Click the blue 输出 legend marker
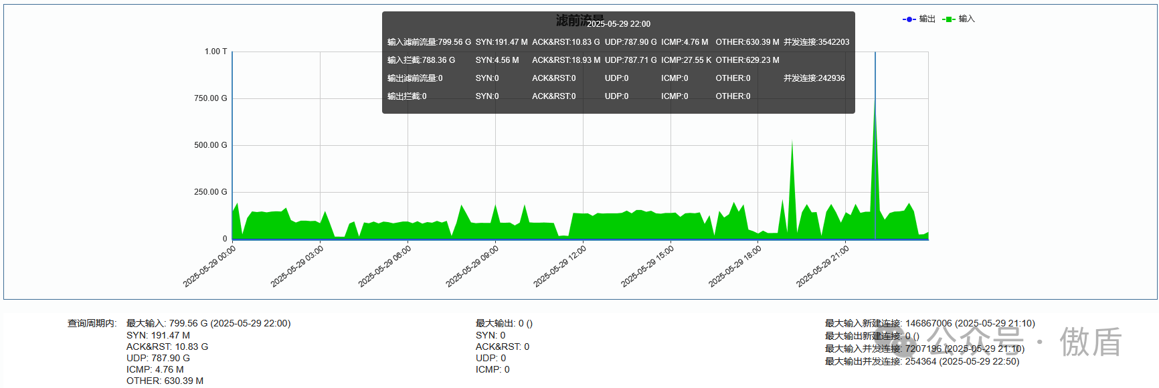 click(x=909, y=19)
